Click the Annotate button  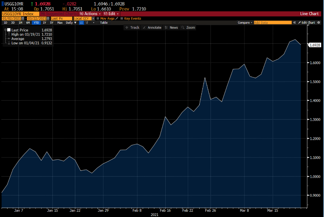[152, 28]
